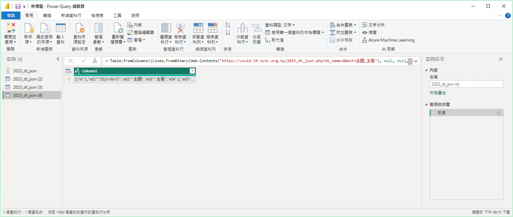Switch to the Home (常用) tab
The image size is (513, 217).
click(29, 16)
